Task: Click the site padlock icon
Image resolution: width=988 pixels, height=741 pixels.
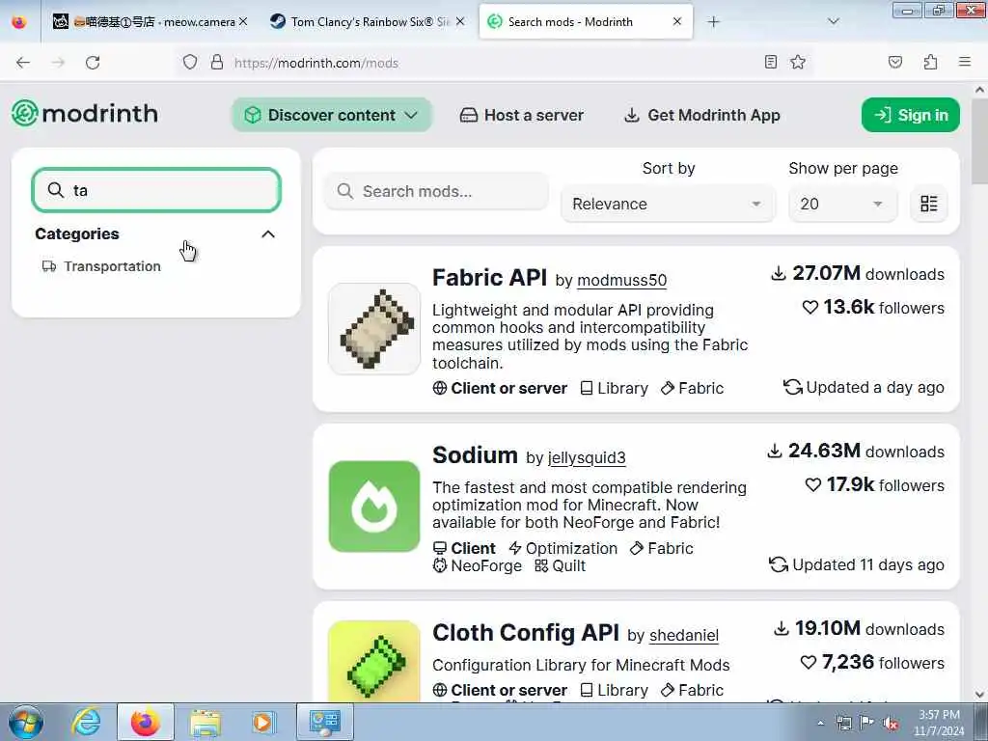Action: 217,63
